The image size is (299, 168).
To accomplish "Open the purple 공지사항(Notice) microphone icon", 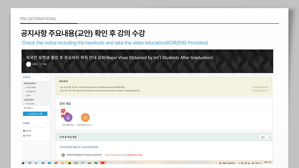I will pyautogui.click(x=68, y=117).
